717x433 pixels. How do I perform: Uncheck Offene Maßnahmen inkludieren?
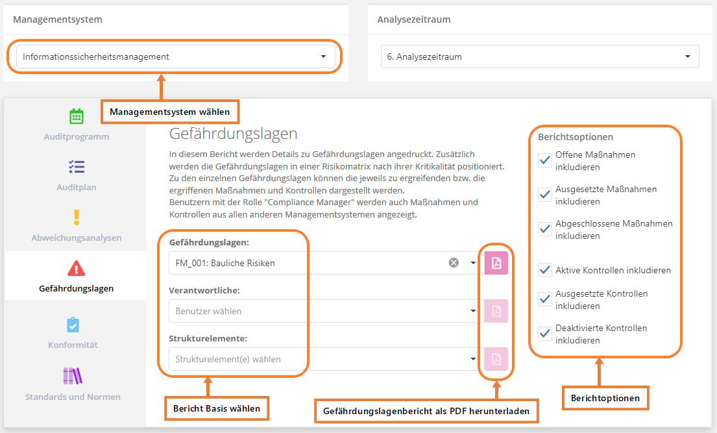tap(545, 161)
